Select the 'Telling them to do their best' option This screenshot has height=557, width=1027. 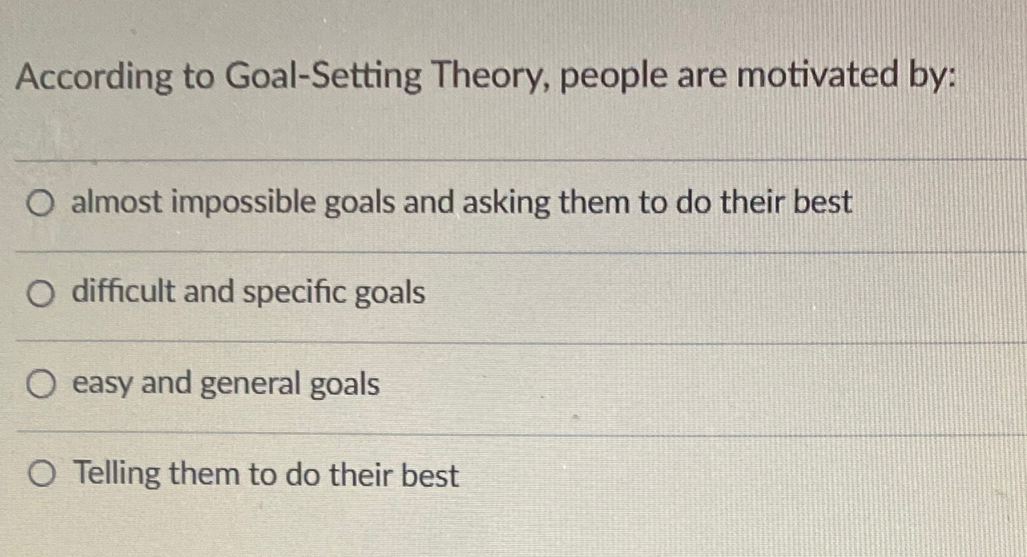point(40,474)
